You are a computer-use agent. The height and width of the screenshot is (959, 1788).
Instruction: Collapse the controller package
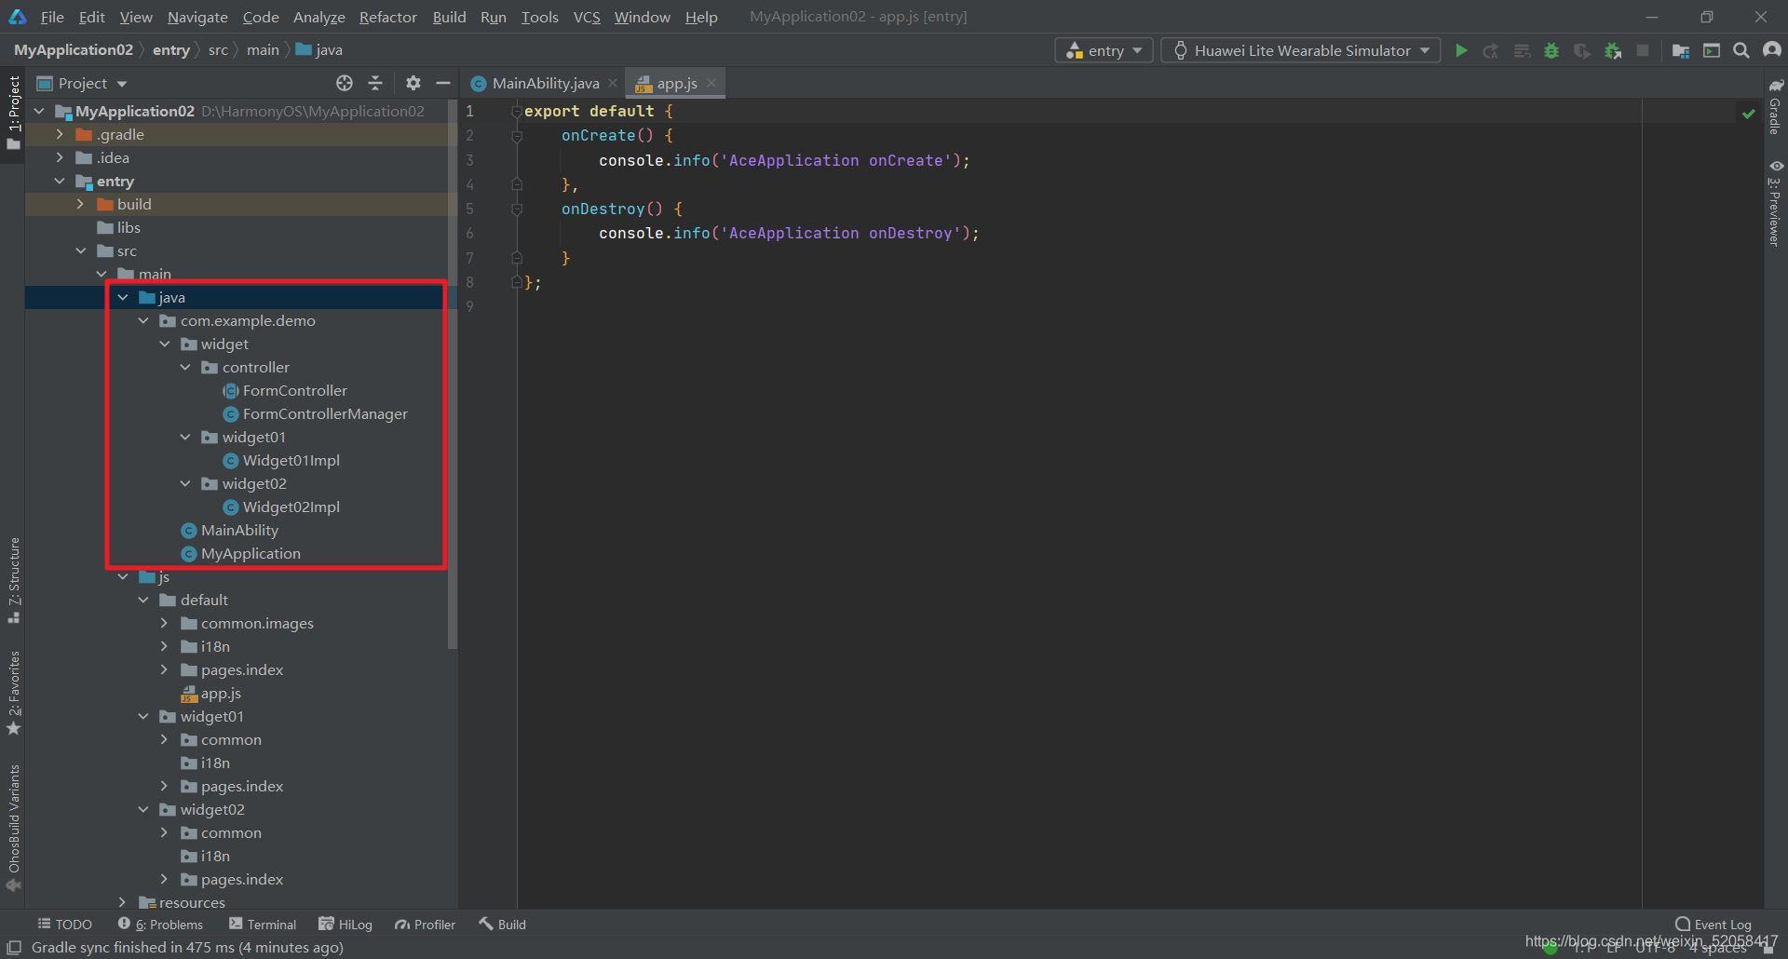[x=185, y=367]
